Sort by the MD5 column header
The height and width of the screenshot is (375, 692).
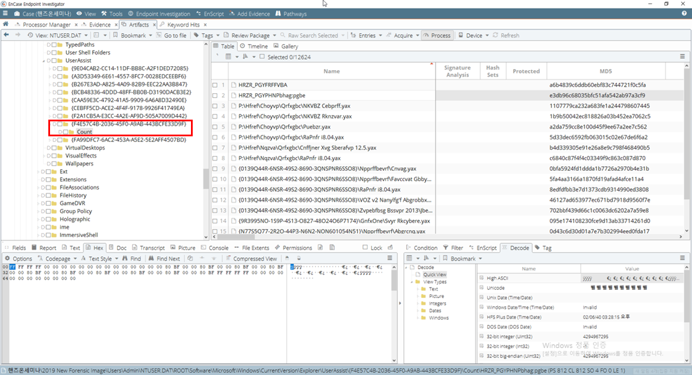(x=605, y=71)
